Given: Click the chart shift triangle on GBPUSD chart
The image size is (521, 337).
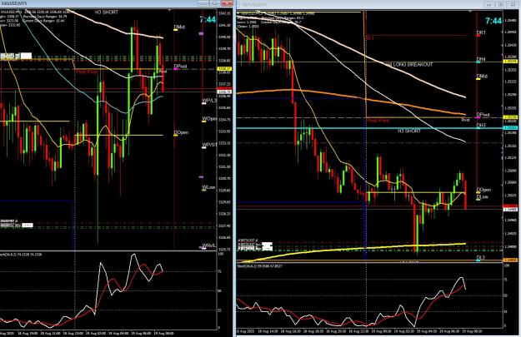Looking at the screenshot, I should click(x=470, y=12).
